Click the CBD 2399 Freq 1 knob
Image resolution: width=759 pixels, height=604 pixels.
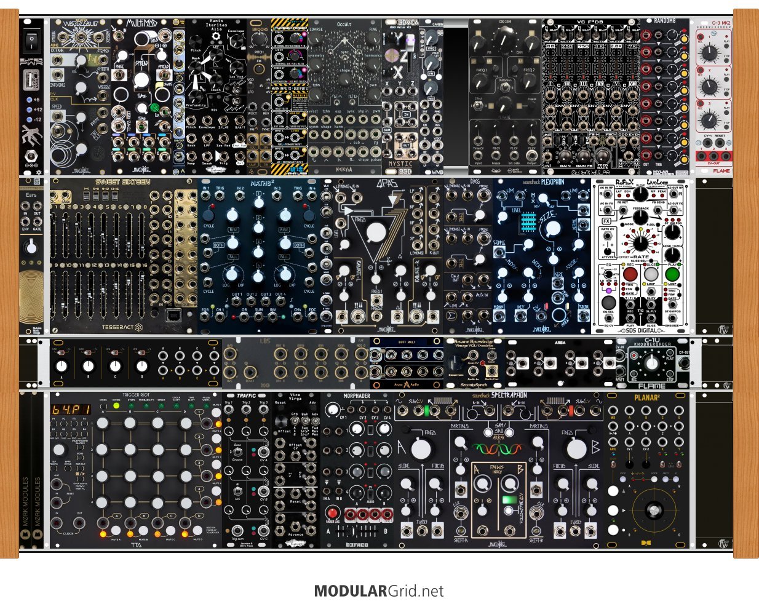tap(482, 80)
